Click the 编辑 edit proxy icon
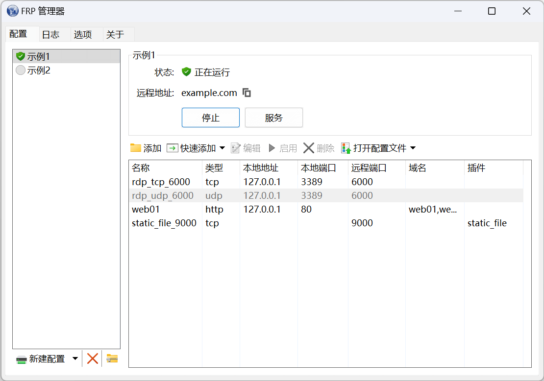Screen dimensions: 544x381 [x=236, y=147]
